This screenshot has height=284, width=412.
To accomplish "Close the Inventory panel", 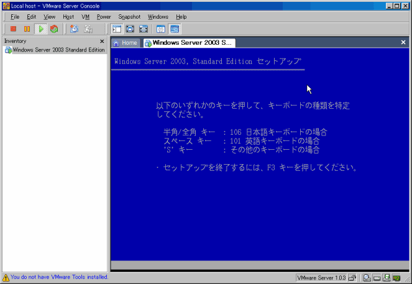I will coord(102,41).
